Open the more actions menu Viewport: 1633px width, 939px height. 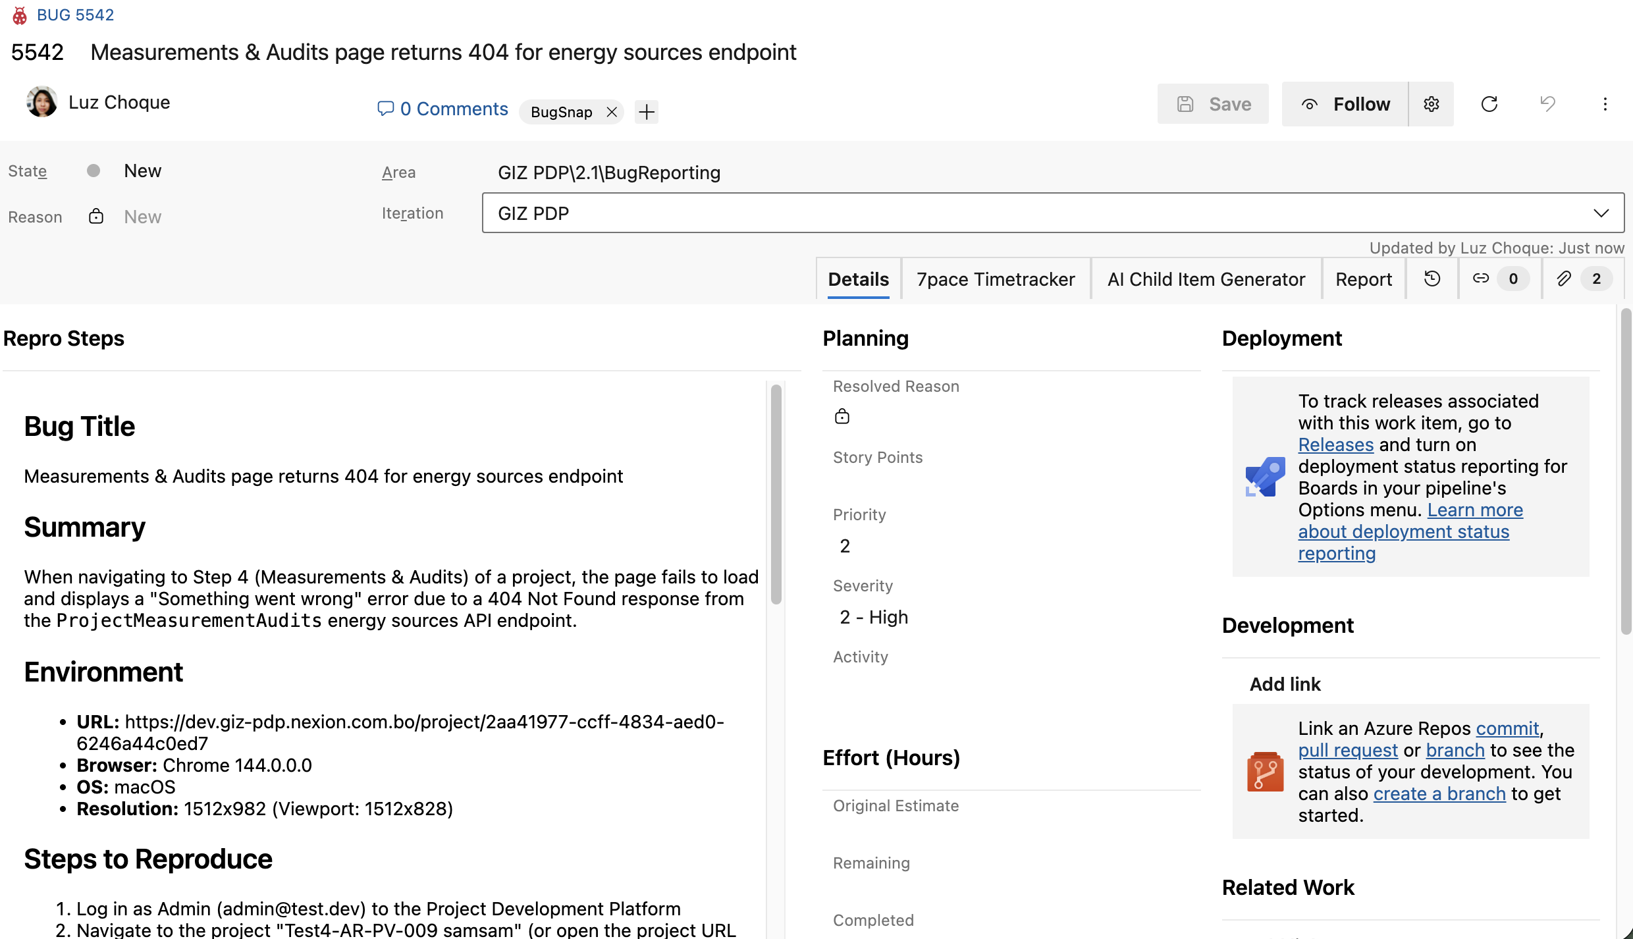1605,104
